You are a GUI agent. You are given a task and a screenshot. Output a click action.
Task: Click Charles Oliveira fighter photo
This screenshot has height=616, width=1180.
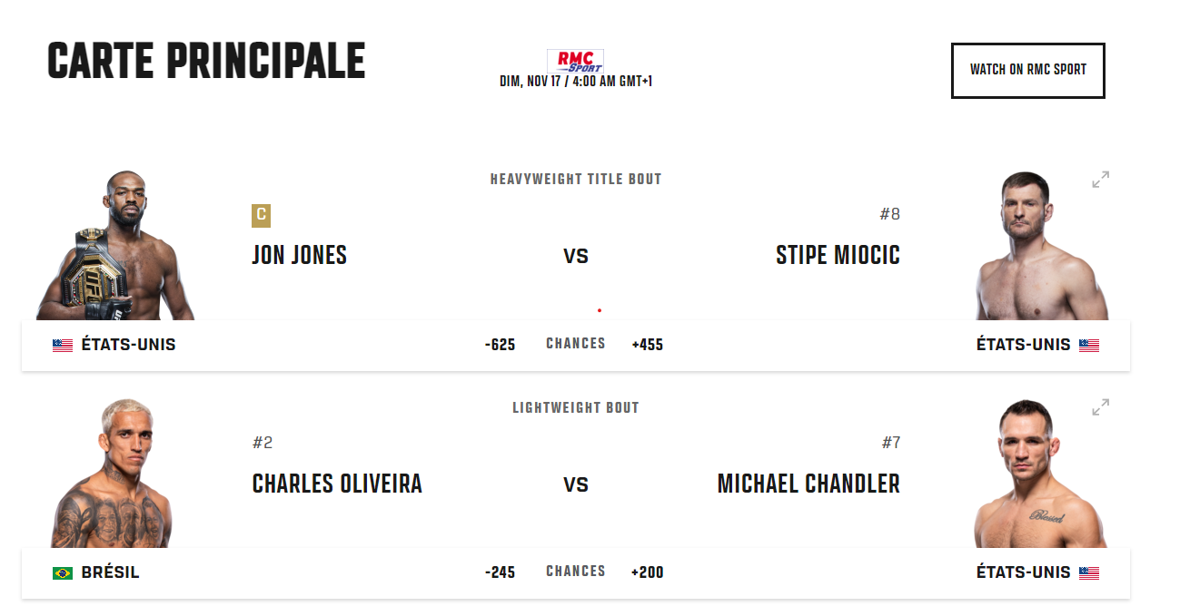(112, 474)
